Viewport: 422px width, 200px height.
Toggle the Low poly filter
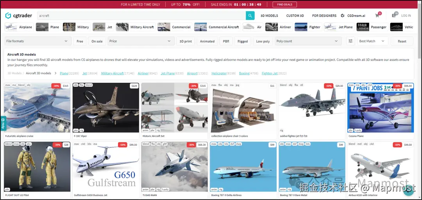(x=263, y=41)
